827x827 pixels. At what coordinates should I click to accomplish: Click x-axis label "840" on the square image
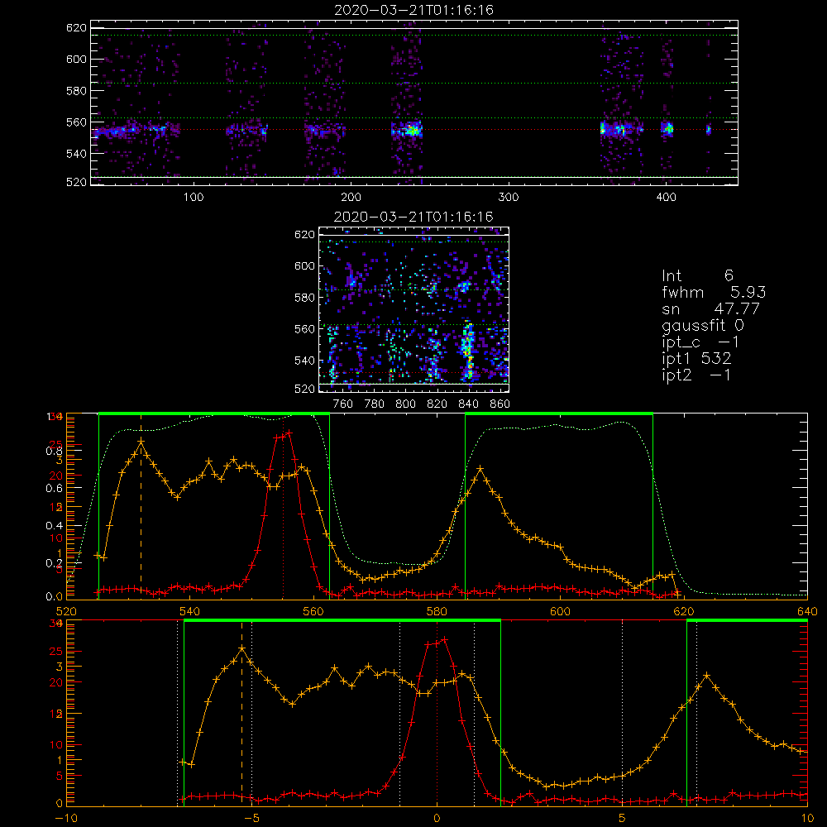pyautogui.click(x=468, y=404)
